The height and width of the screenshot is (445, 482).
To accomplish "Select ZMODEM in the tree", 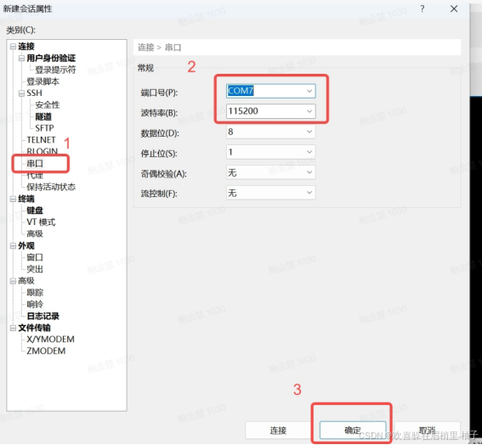I will pyautogui.click(x=46, y=352).
